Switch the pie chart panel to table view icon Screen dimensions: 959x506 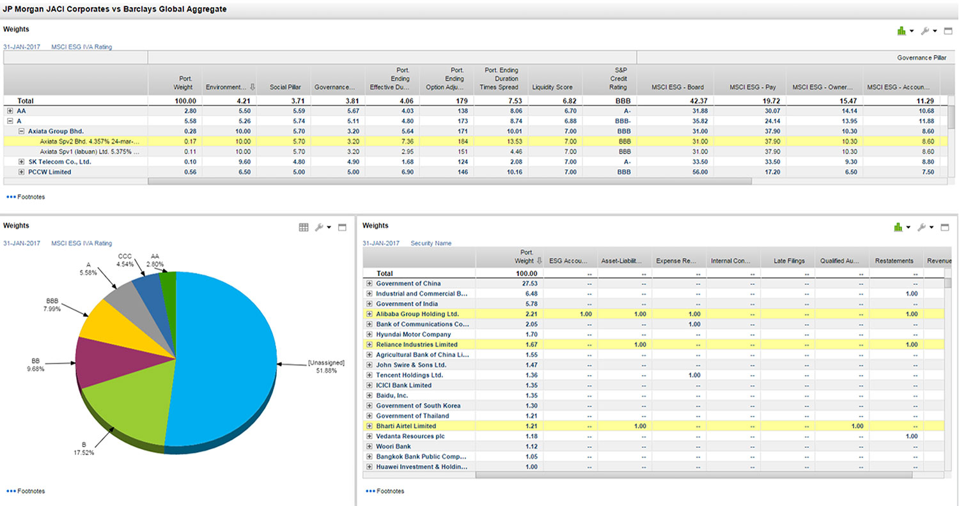tap(304, 227)
